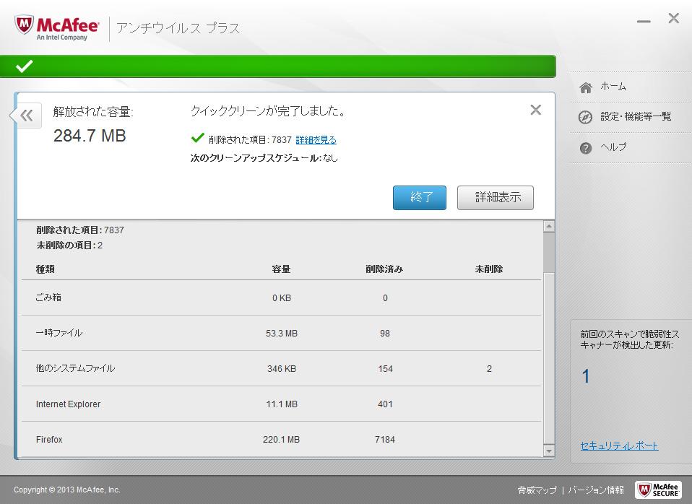This screenshot has width=692, height=504.
Task: Click the 401 deleted count cell
Action: point(385,404)
